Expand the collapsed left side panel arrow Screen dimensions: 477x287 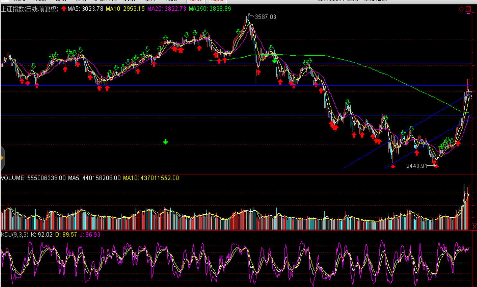[2, 158]
